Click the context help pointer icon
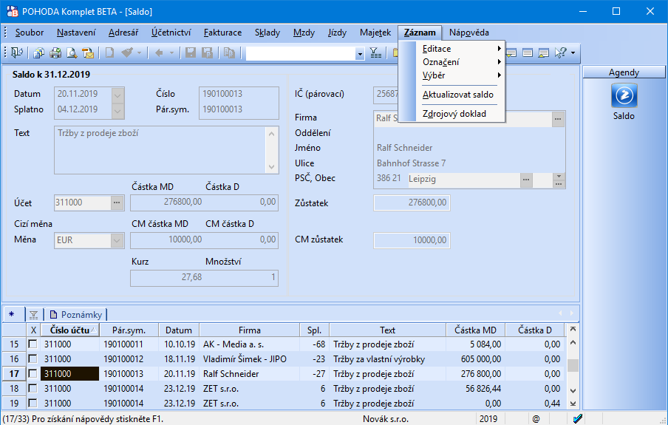 560,53
